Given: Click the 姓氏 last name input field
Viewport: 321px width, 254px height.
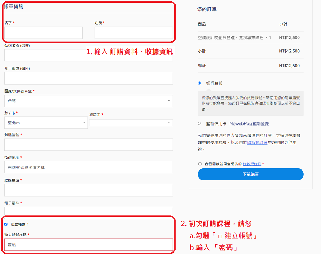Looking at the screenshot, I should pos(133,33).
